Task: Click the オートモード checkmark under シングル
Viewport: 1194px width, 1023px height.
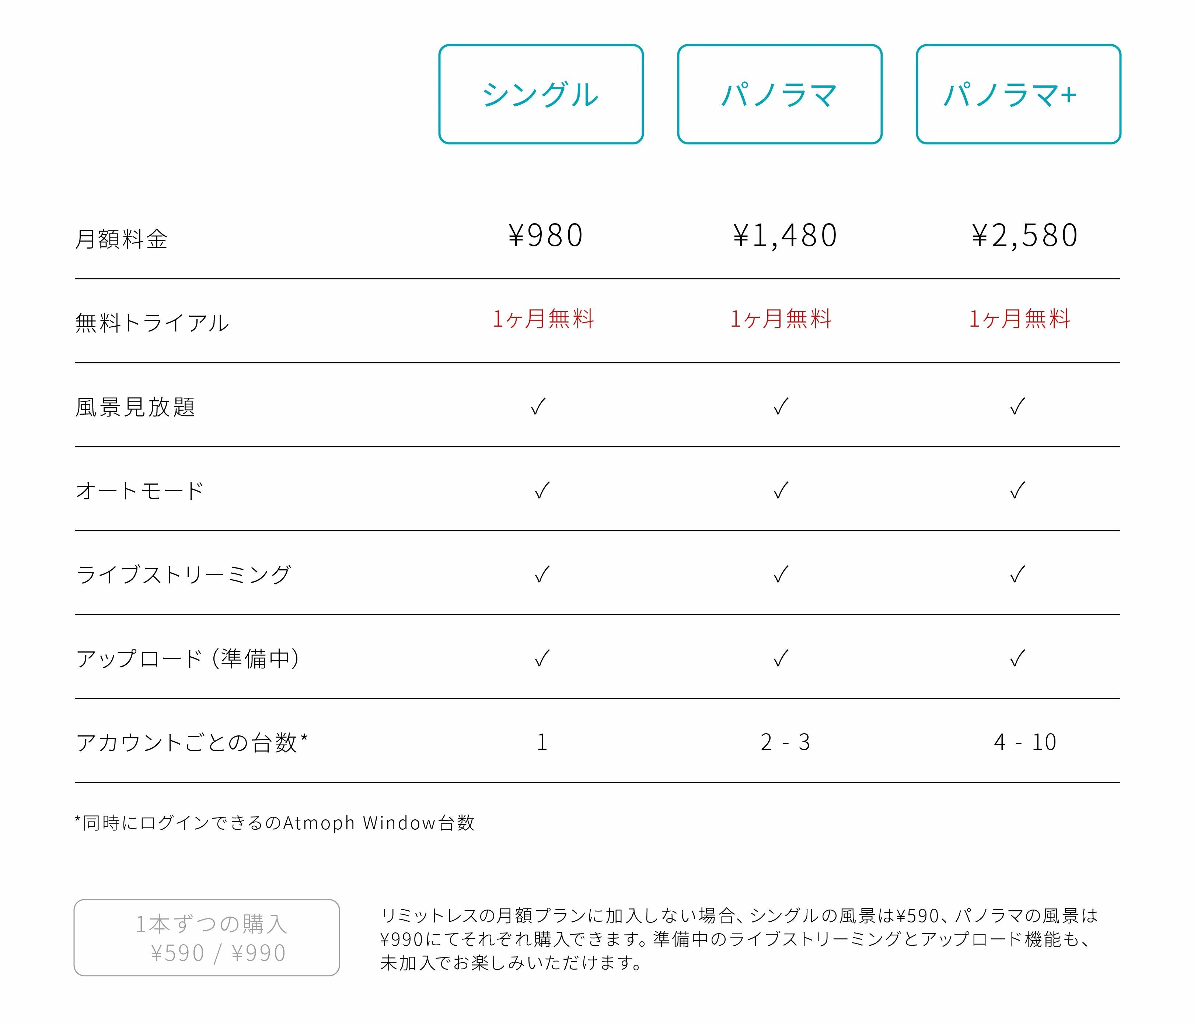Action: [x=542, y=491]
